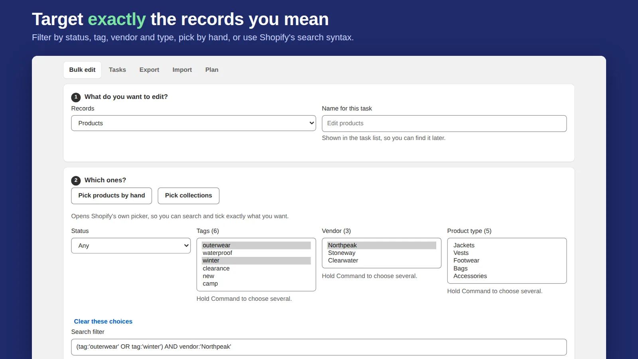The height and width of the screenshot is (359, 638).
Task: Select product type Accessories
Action: [x=507, y=276]
